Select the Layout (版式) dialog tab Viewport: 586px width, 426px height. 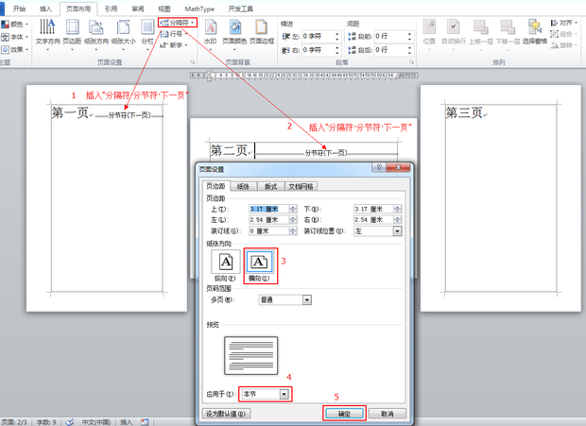point(271,186)
